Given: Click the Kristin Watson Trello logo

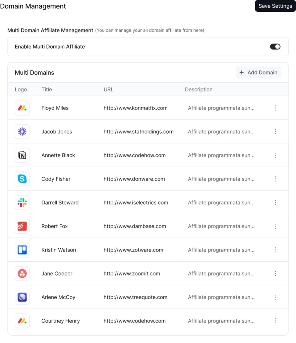Looking at the screenshot, I should (22, 250).
